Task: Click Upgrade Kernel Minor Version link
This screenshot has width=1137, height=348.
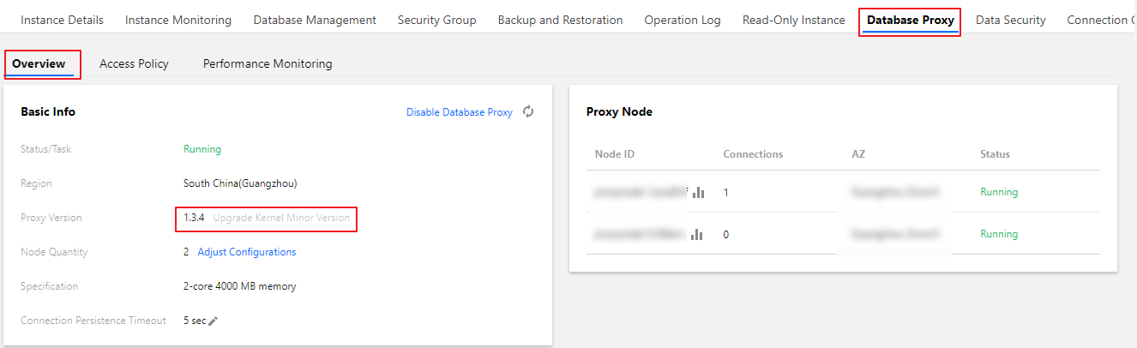Action: pyautogui.click(x=281, y=218)
